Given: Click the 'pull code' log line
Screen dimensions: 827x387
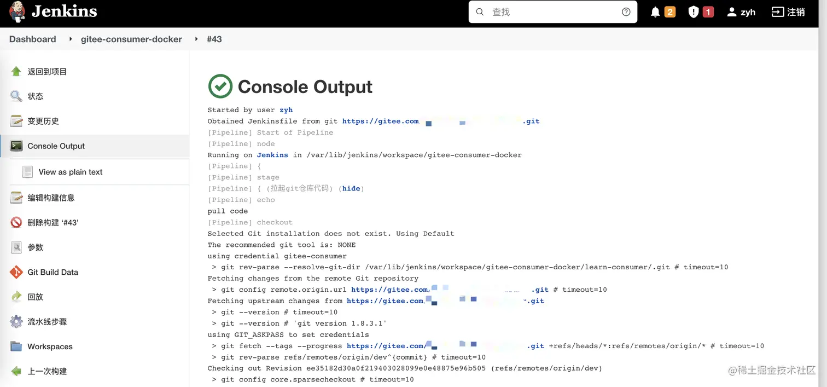Looking at the screenshot, I should (228, 211).
